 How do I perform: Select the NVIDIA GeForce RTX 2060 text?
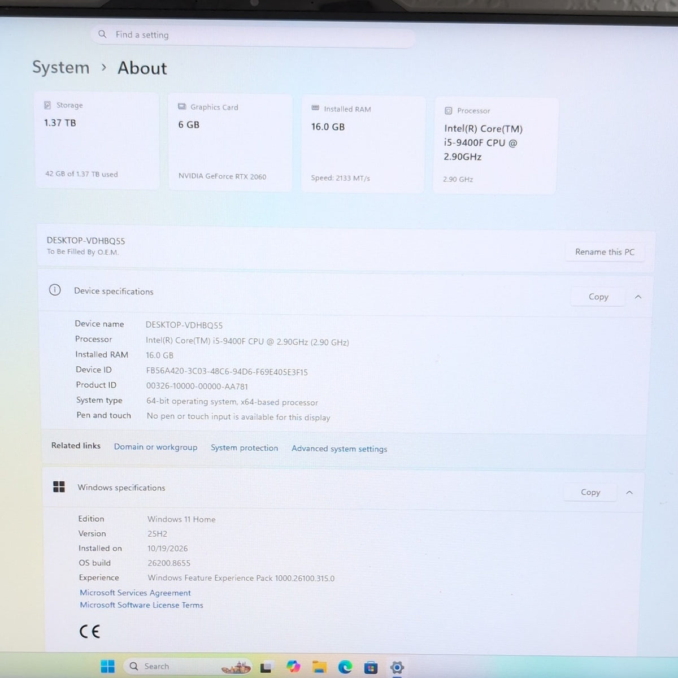pos(222,176)
